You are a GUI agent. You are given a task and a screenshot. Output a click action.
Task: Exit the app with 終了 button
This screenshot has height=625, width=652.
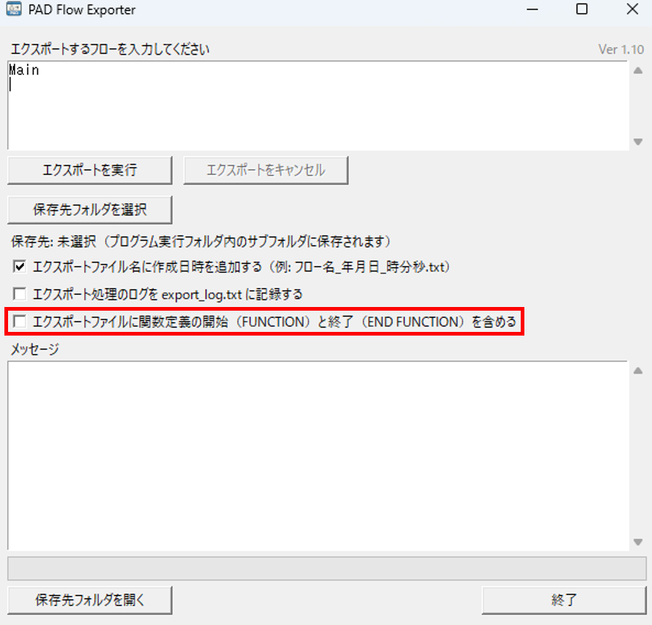click(x=564, y=600)
